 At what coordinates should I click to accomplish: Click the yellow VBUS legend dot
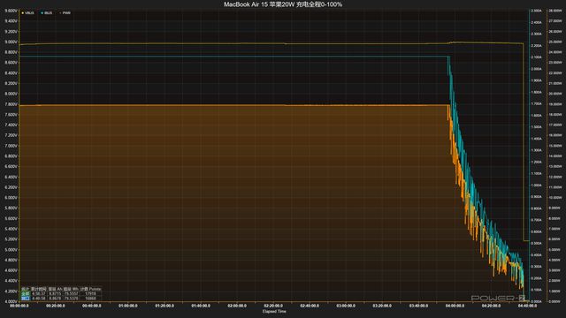(x=23, y=13)
